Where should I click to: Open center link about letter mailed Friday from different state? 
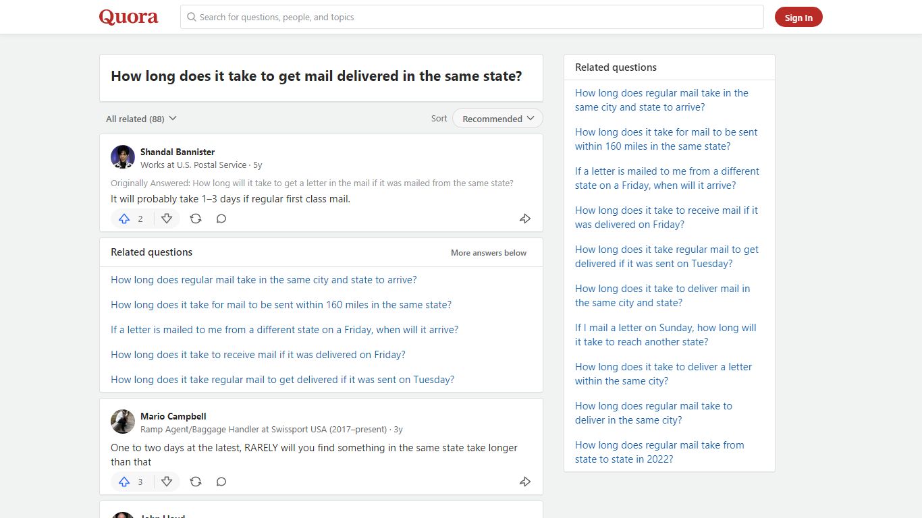click(x=285, y=330)
